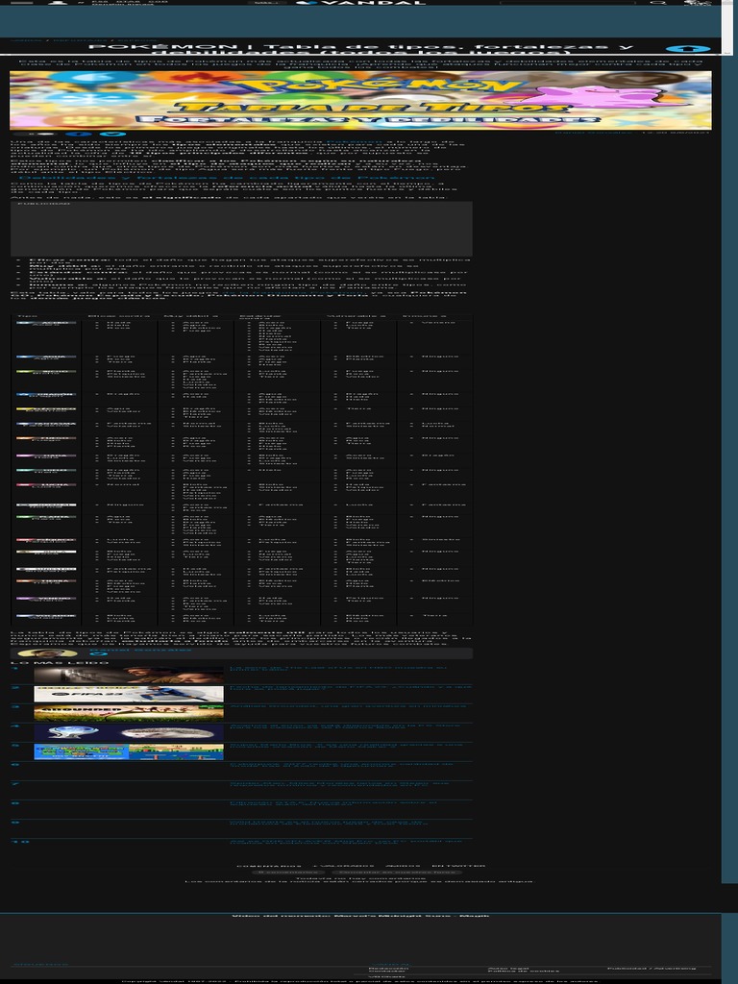Open the Aviso legal footer link
The image size is (738, 984).
pos(509,968)
